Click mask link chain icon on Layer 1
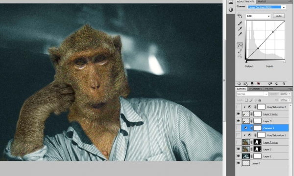The width and height of the screenshot is (294, 176). 252,156
